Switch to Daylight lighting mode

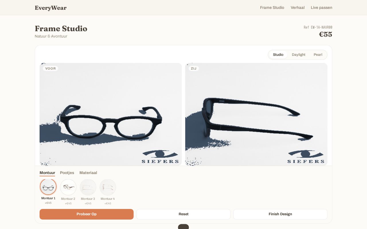pos(298,55)
